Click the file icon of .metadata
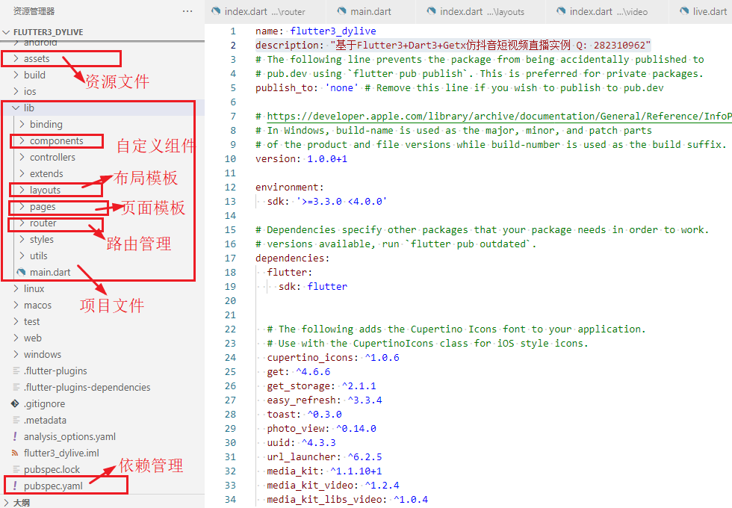The height and width of the screenshot is (508, 732). coord(16,420)
